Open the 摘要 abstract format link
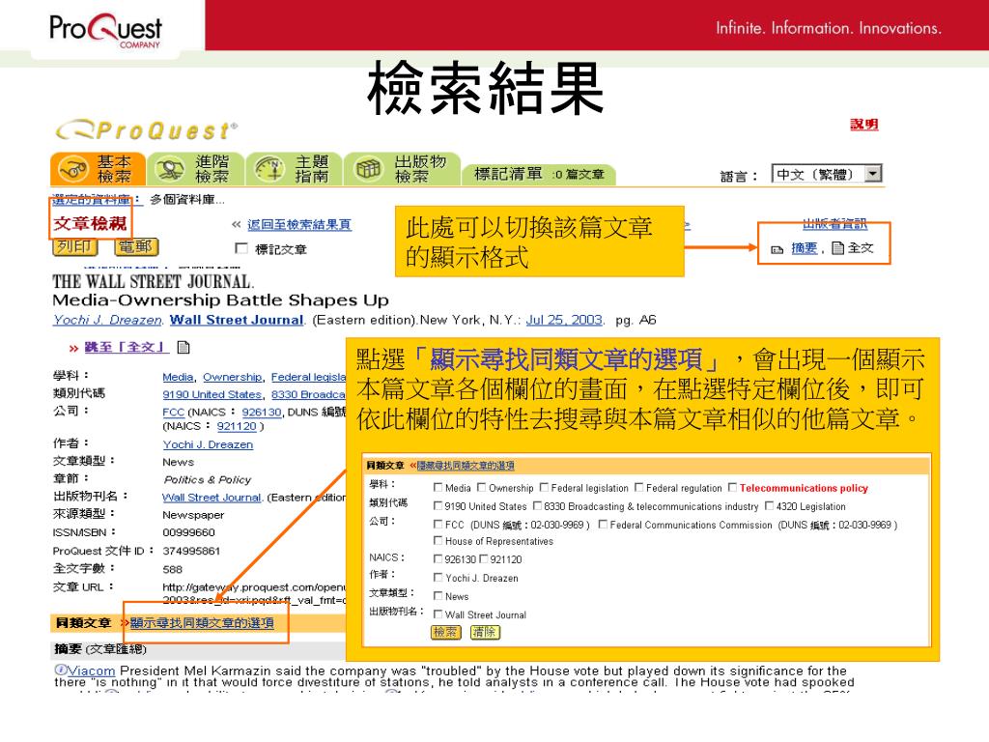This screenshot has width=989, height=742. click(804, 248)
